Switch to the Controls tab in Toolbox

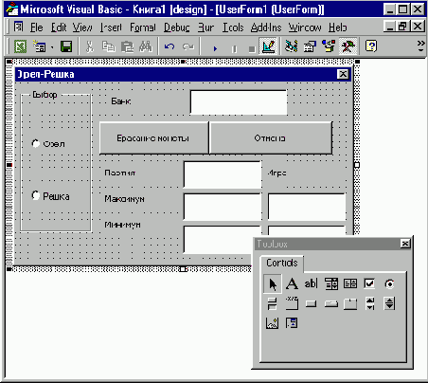click(282, 263)
